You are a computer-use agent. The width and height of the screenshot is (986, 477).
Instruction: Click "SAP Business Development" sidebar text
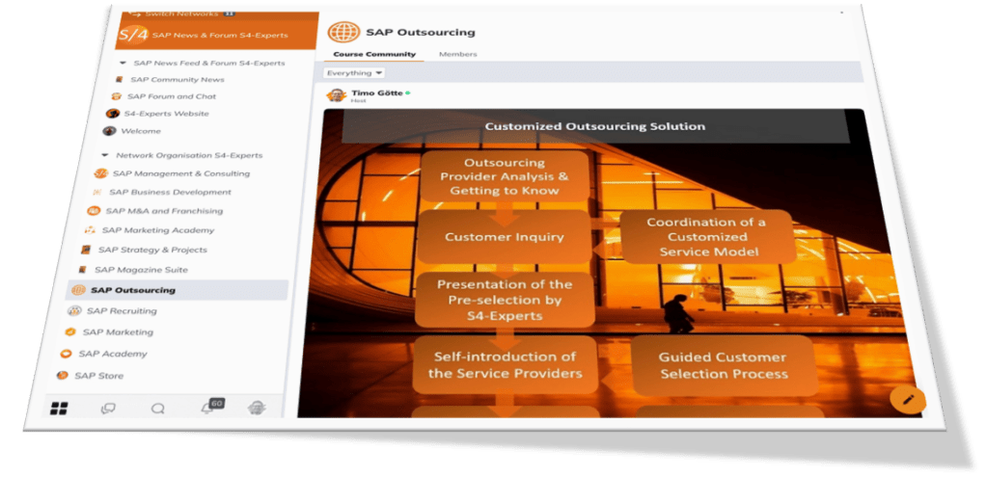coord(170,192)
